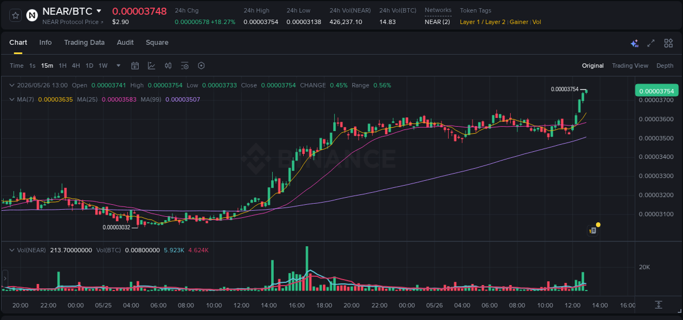Select the 1H interval
This screenshot has width=683, height=320.
[x=62, y=66]
